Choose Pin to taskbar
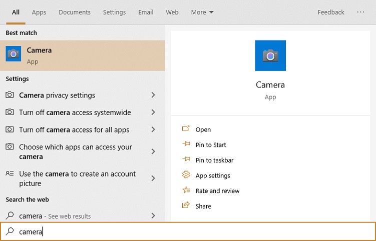376x241 pixels. (214, 160)
